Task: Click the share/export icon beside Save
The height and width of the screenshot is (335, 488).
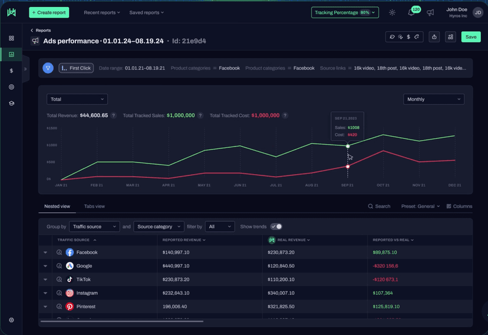Action: (x=434, y=37)
